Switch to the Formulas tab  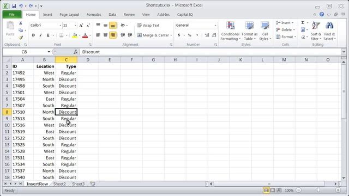(x=94, y=15)
